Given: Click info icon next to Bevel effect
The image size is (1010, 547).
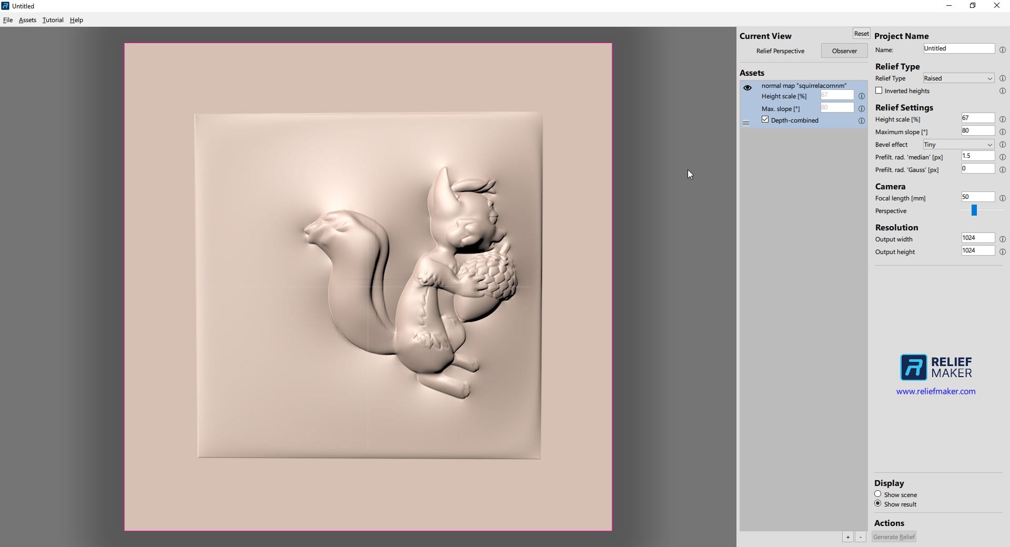Looking at the screenshot, I should pos(1002,145).
